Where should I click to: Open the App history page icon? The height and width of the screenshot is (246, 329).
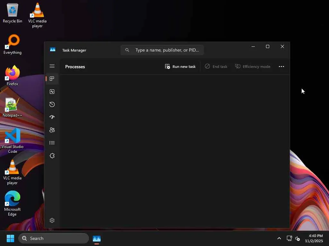(52, 104)
